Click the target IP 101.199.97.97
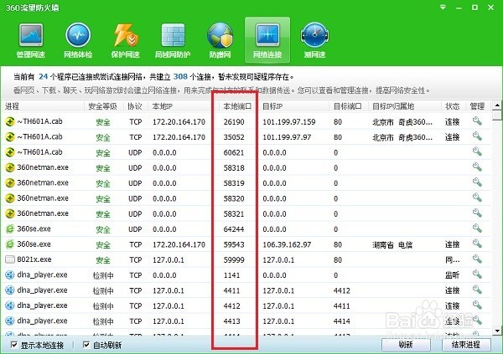 tap(287, 137)
